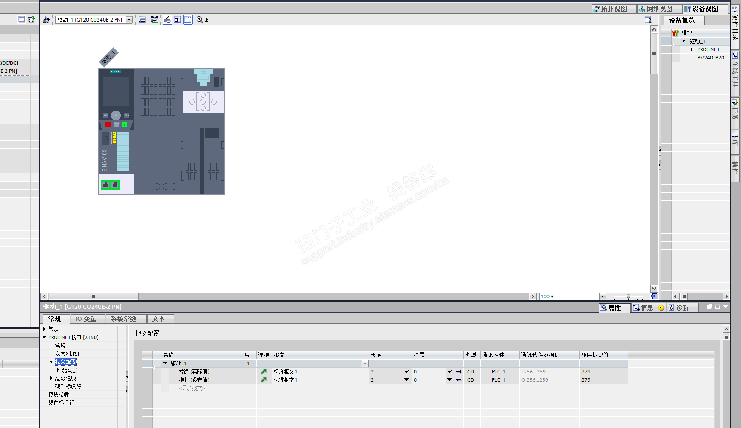Expand the 高级选项 advanced options node

(51, 378)
